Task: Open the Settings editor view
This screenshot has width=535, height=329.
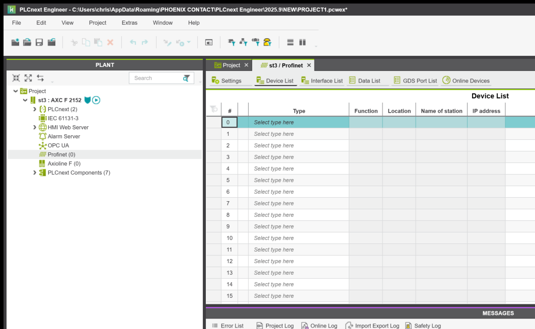Action: pyautogui.click(x=226, y=80)
